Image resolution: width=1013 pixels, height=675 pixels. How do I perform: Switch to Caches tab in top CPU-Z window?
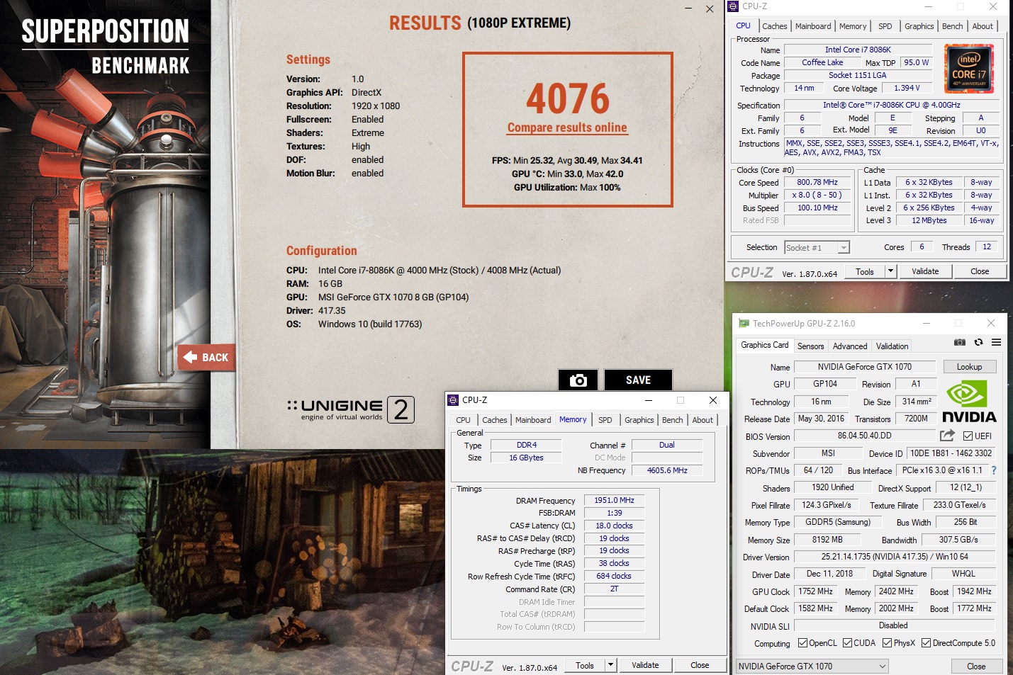tap(774, 26)
